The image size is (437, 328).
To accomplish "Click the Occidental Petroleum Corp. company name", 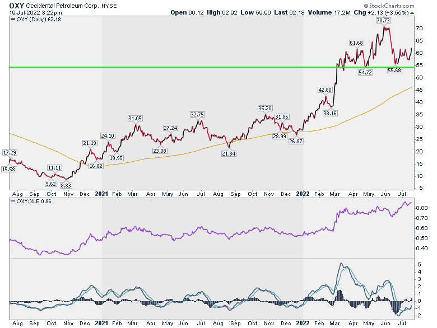I will pos(62,6).
